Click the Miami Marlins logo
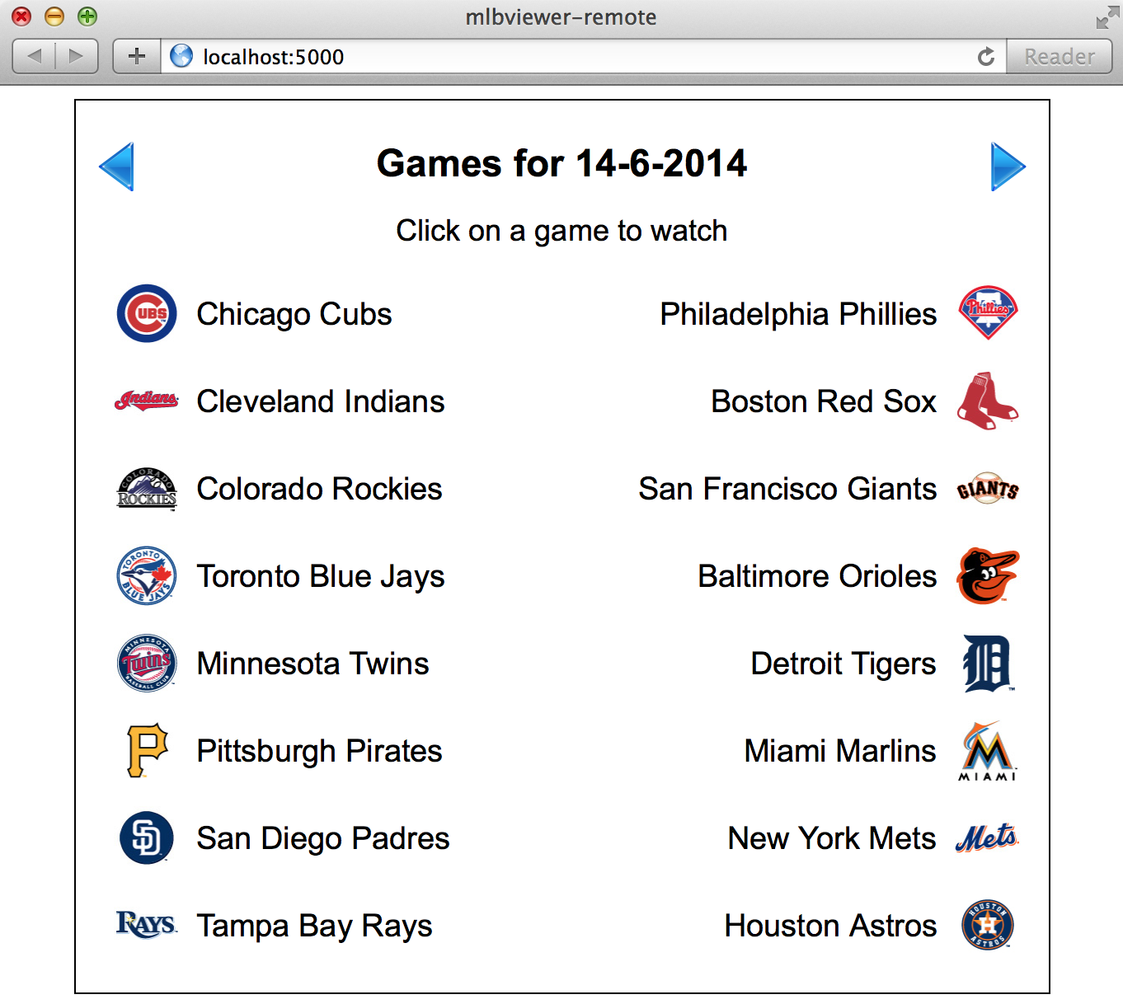1123x1004 pixels. (x=987, y=750)
